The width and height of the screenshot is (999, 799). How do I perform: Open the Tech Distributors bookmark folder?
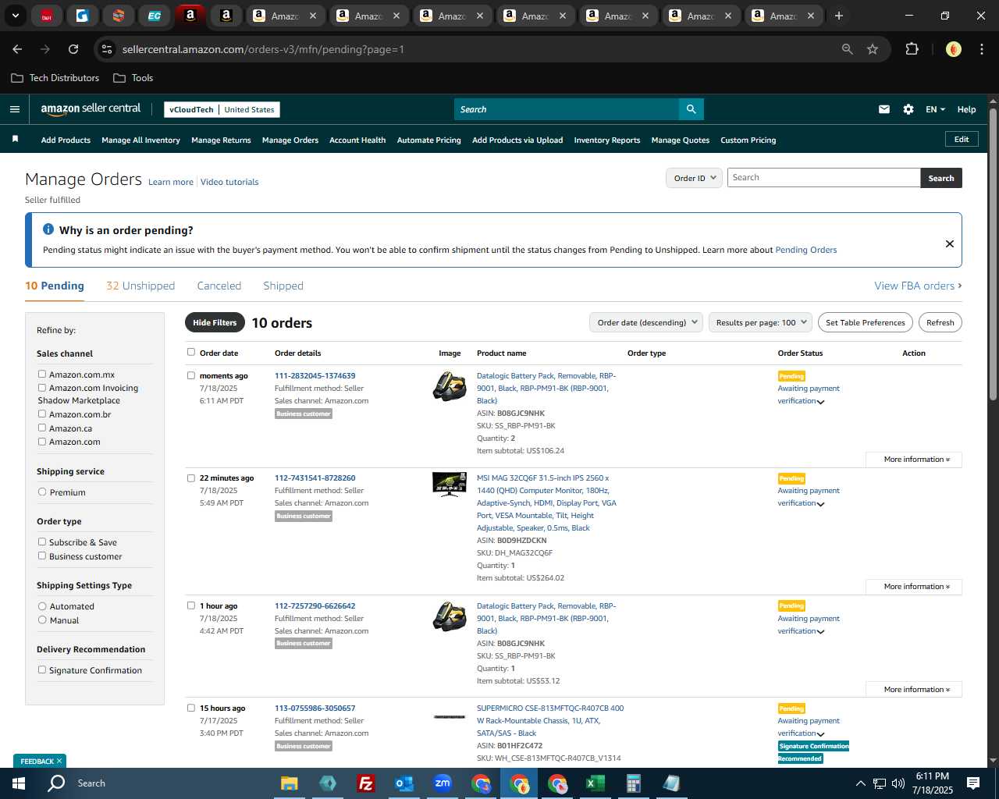[55, 78]
